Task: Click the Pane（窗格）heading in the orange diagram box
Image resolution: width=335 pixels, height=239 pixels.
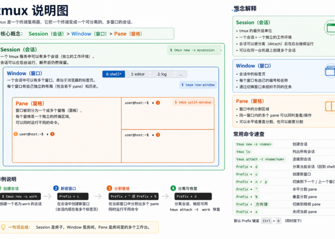Action: [30, 104]
